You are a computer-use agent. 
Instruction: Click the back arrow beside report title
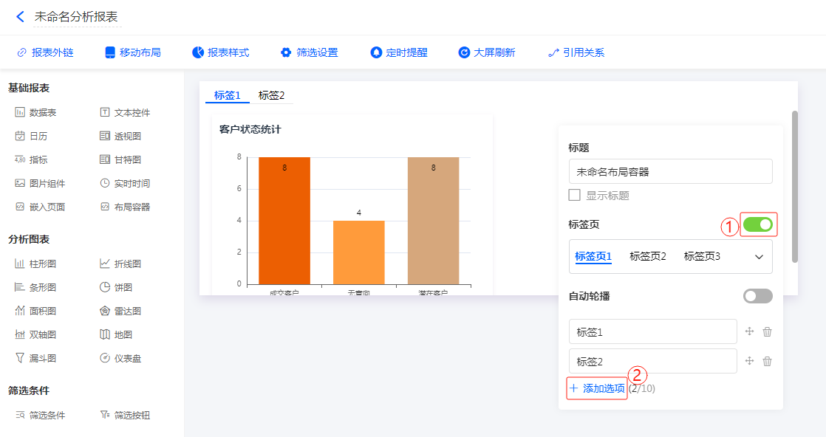coord(20,17)
